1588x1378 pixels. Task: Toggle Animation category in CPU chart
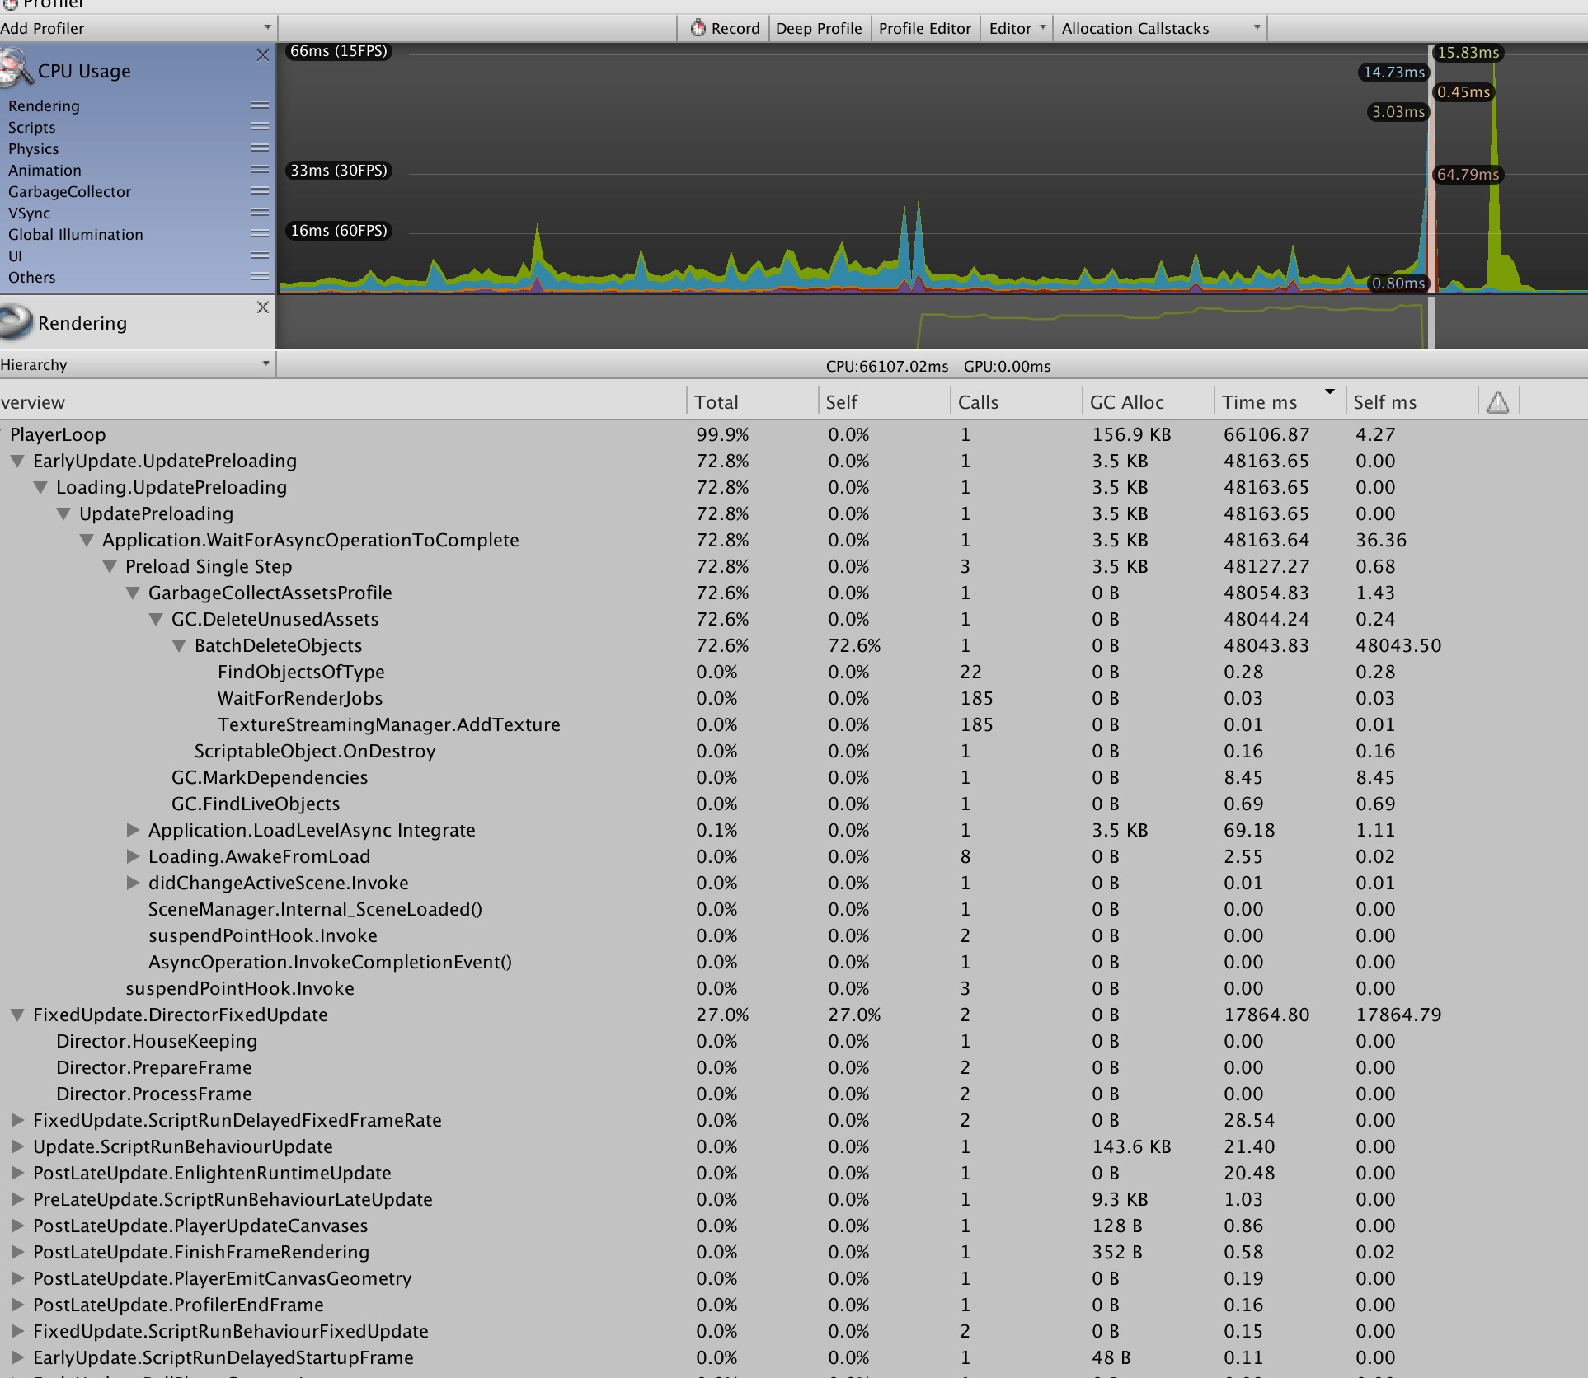pyautogui.click(x=45, y=170)
